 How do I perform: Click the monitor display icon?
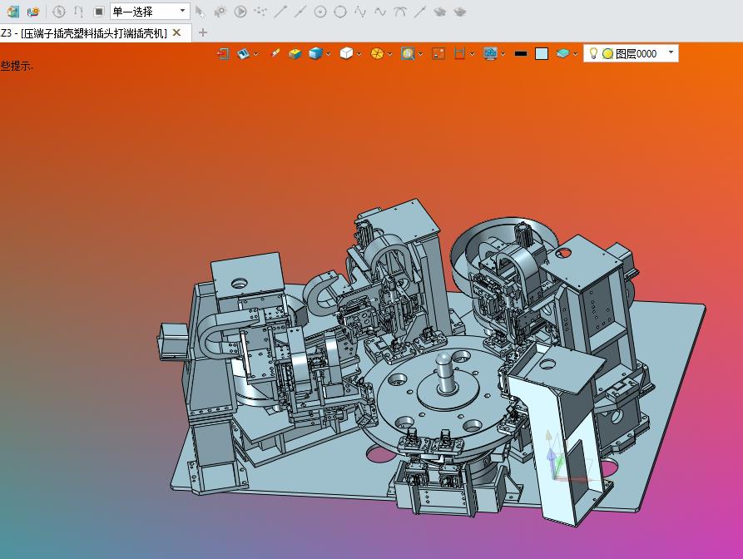[x=490, y=53]
